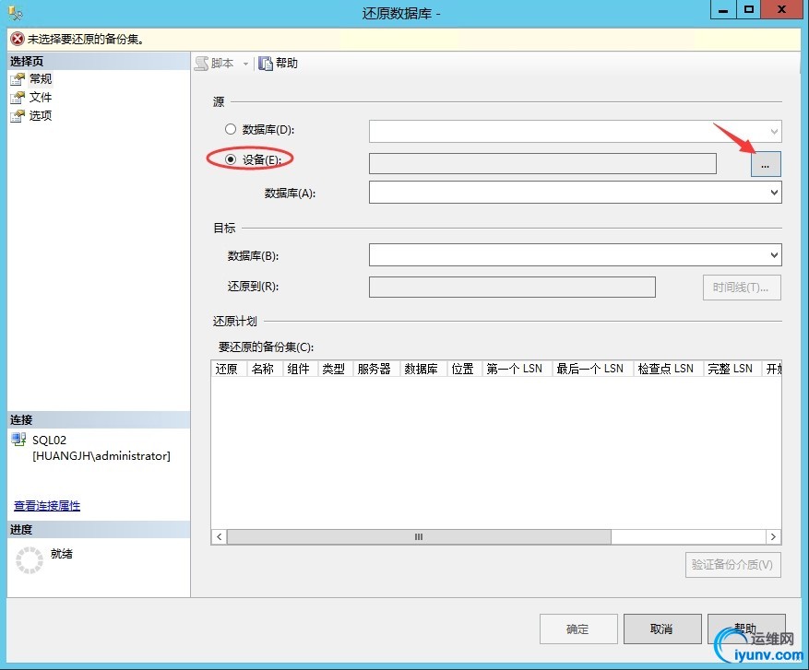Open the 文件 page icon
The width and height of the screenshot is (809, 670).
[x=18, y=98]
